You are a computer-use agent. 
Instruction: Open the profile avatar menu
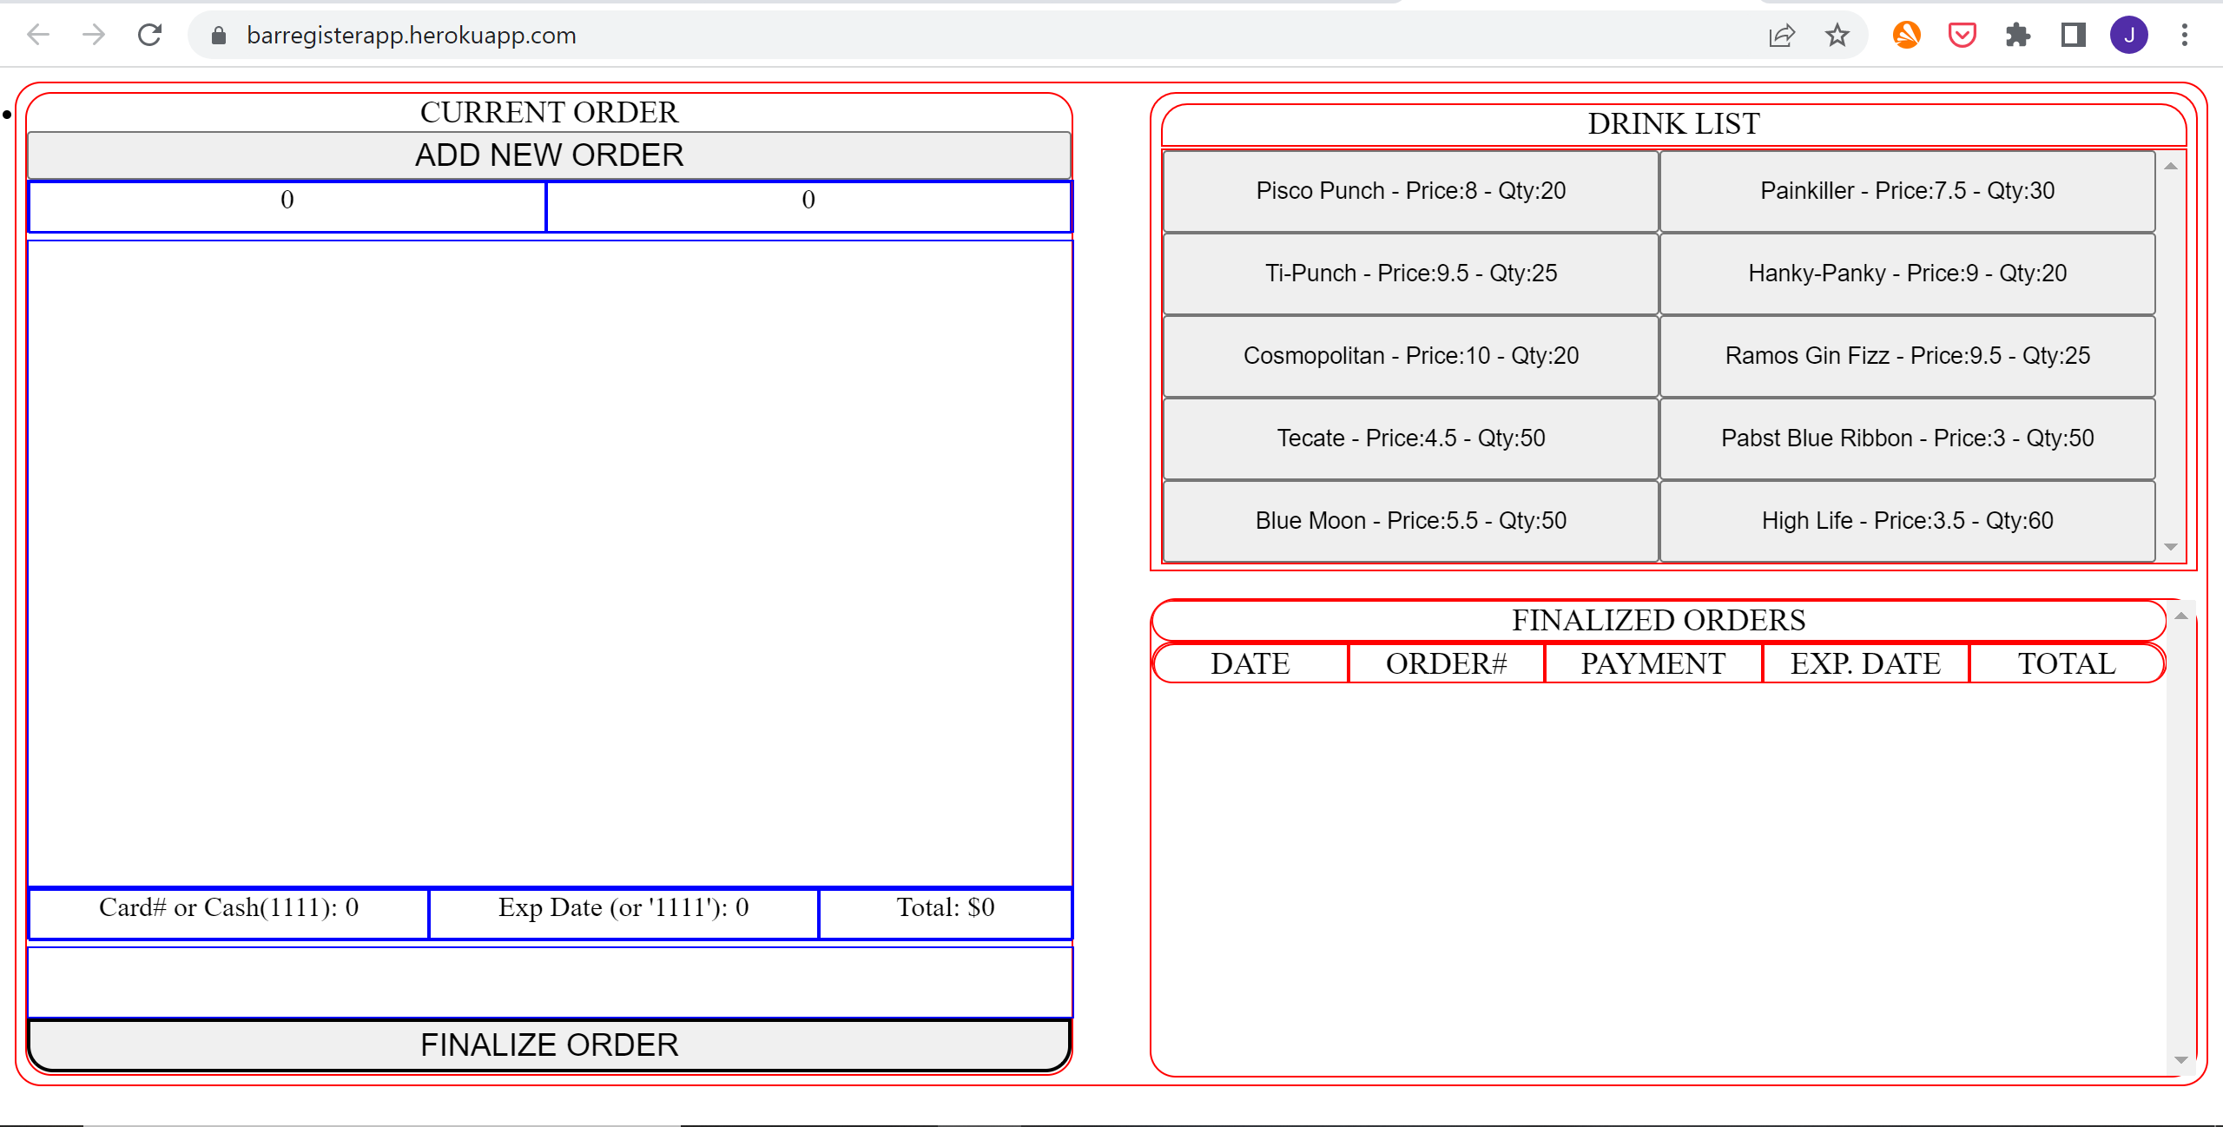point(2129,35)
